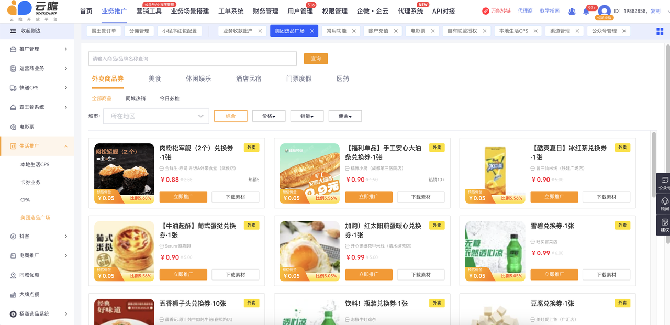Close the 自有联盟授权 tab

click(x=485, y=31)
